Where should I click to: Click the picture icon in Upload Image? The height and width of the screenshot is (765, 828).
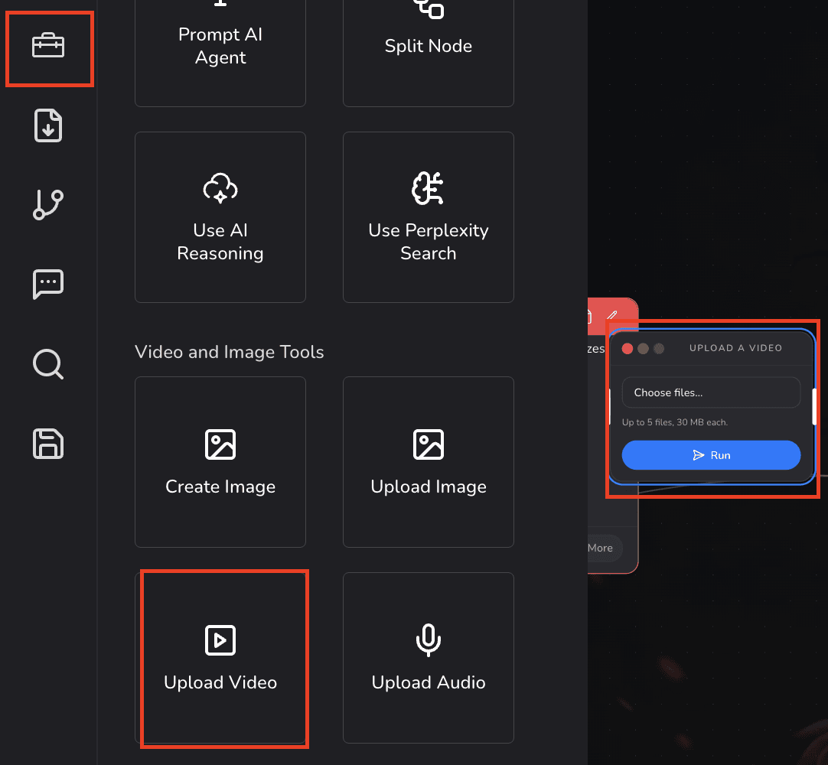[429, 444]
